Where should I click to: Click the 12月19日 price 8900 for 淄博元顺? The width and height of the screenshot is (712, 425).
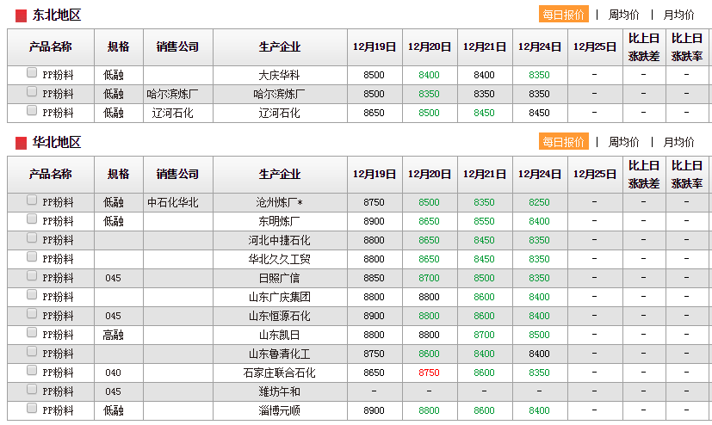(x=375, y=410)
